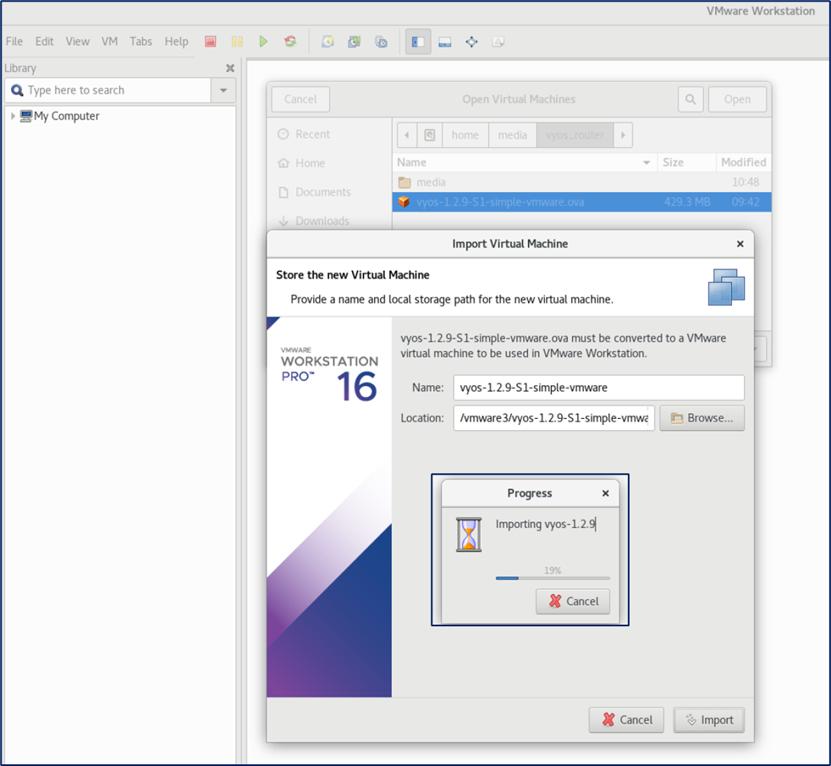Click the red Power Off toolbar icon

211,41
